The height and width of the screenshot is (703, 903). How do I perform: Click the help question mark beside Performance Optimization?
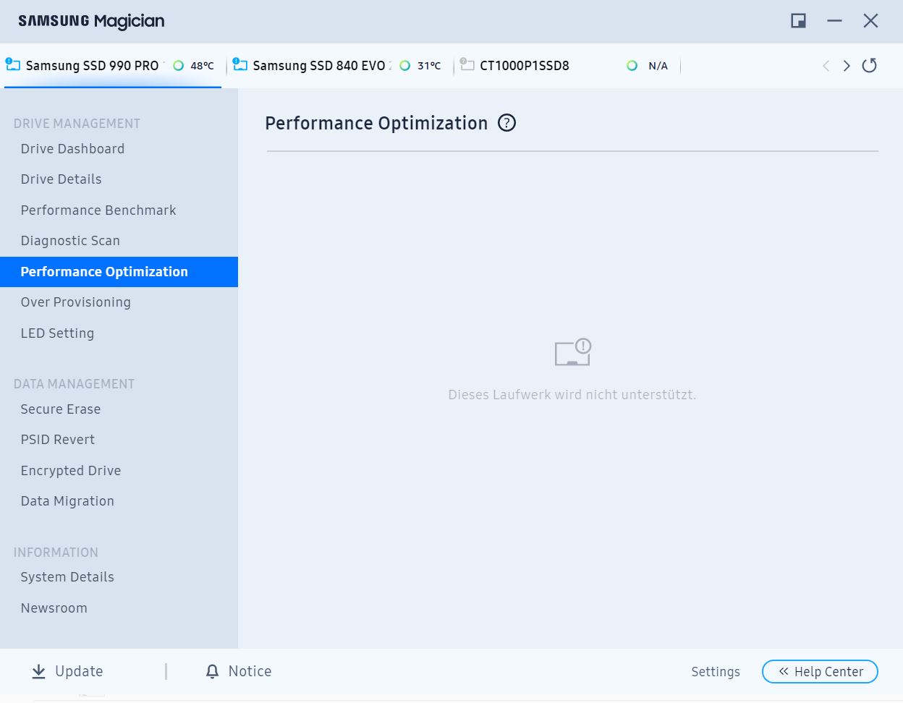tap(506, 123)
